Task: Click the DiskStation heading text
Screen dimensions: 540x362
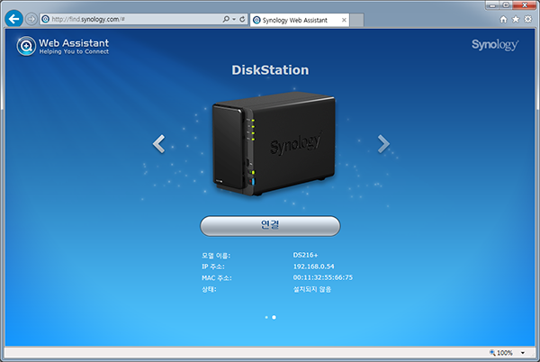Action: click(270, 70)
